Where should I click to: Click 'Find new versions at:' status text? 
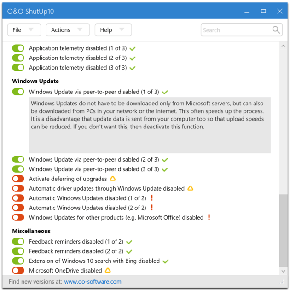tap(35, 282)
